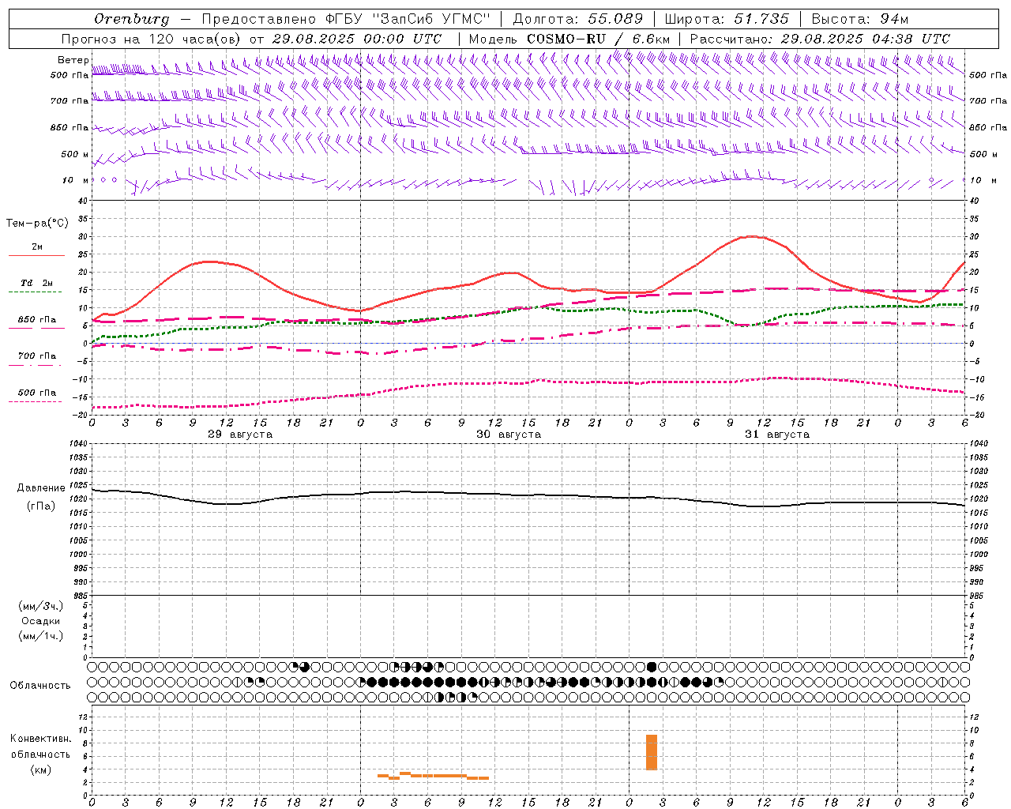Click the Давление pressure panel label
Viewport: 1011px width, 809px height.
[41, 488]
